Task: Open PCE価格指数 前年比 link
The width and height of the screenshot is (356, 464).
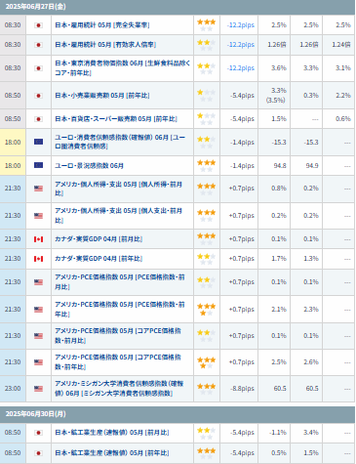Action: point(120,310)
